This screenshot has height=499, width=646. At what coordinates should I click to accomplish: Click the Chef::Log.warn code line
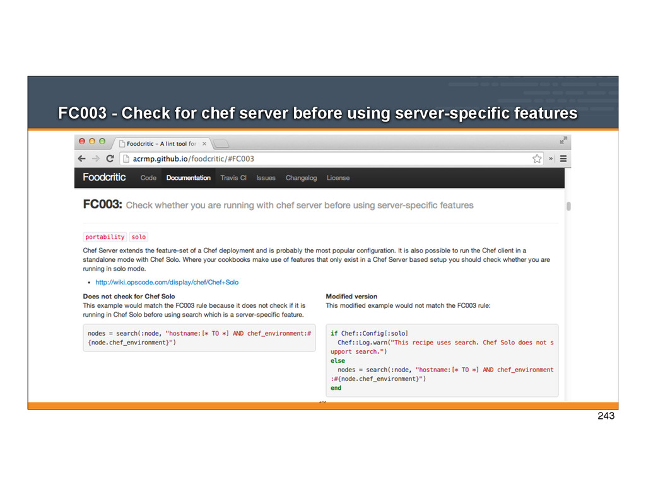tap(442, 347)
